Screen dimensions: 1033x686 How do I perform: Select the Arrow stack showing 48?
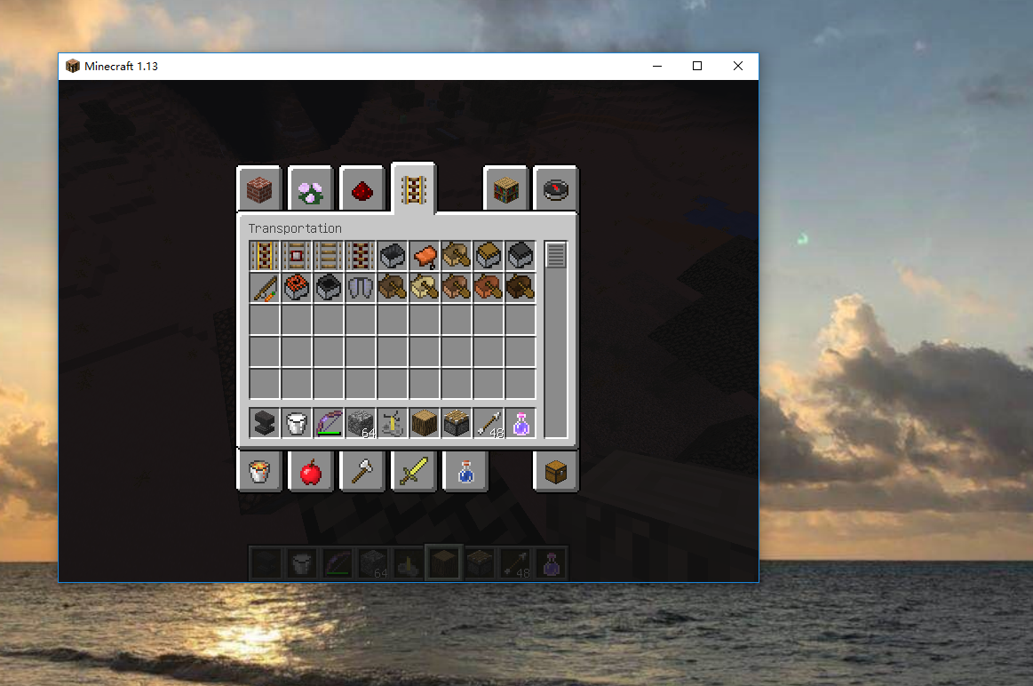coord(489,423)
